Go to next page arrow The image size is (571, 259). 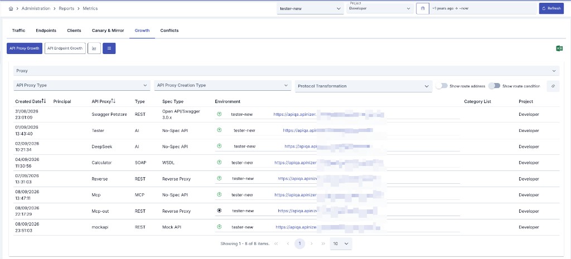click(311, 244)
